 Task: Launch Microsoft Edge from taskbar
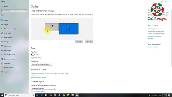coord(42,95)
